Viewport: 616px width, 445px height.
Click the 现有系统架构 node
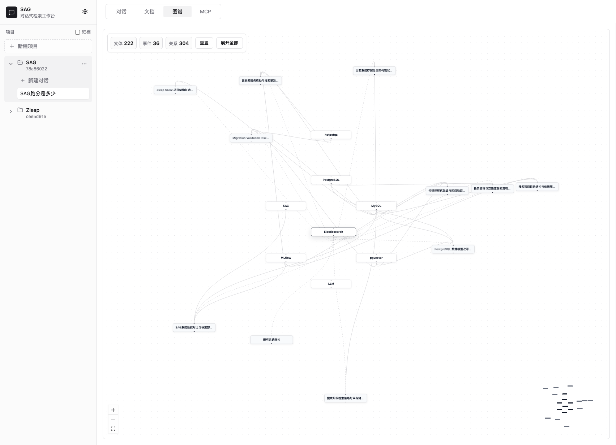pyautogui.click(x=271, y=340)
